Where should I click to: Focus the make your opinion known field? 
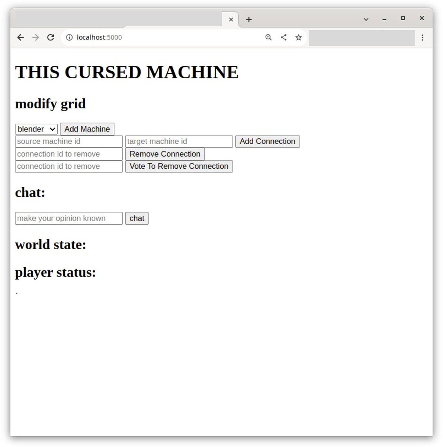tap(69, 218)
